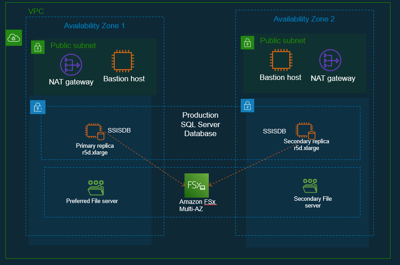The height and width of the screenshot is (265, 400).
Task: Click the Amazon FSx Multi-AZ label
Action: (x=198, y=205)
